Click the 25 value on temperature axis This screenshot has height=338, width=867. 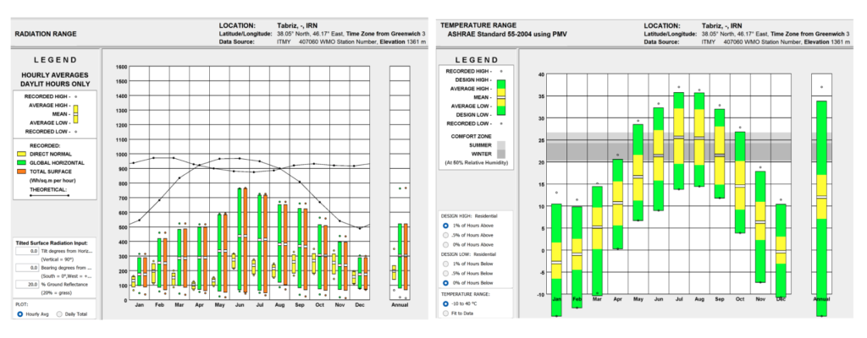[541, 140]
